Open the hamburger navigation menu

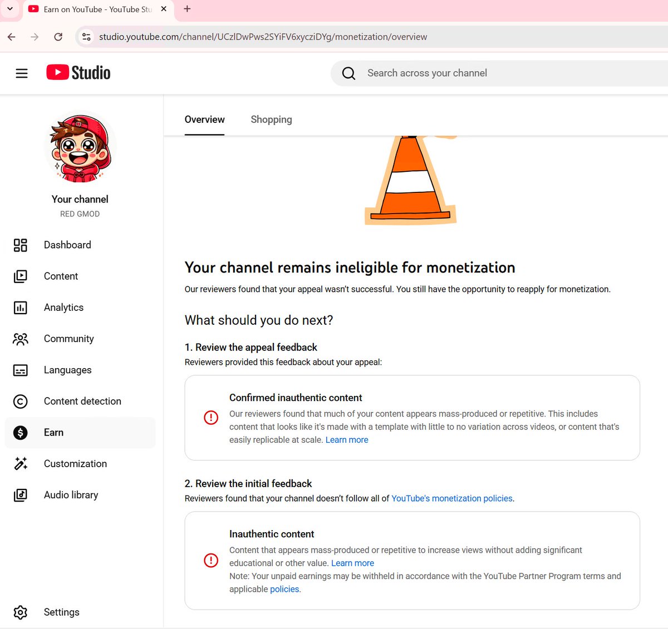click(x=22, y=73)
